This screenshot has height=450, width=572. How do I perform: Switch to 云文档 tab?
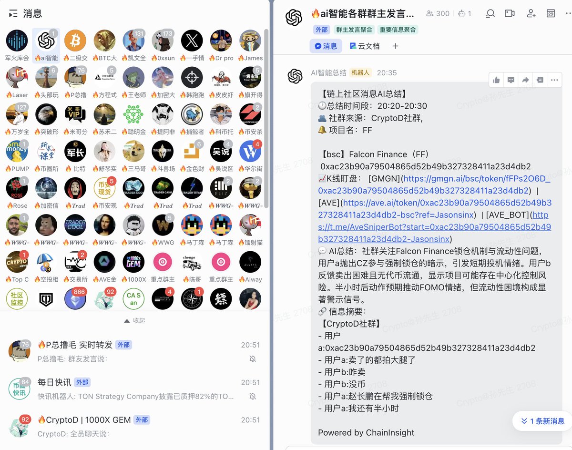(x=365, y=46)
